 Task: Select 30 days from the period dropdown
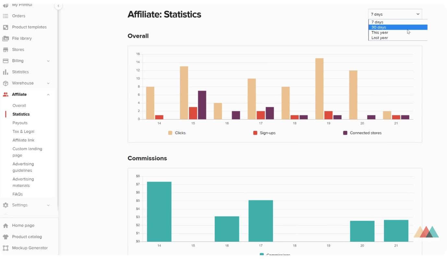(x=379, y=27)
